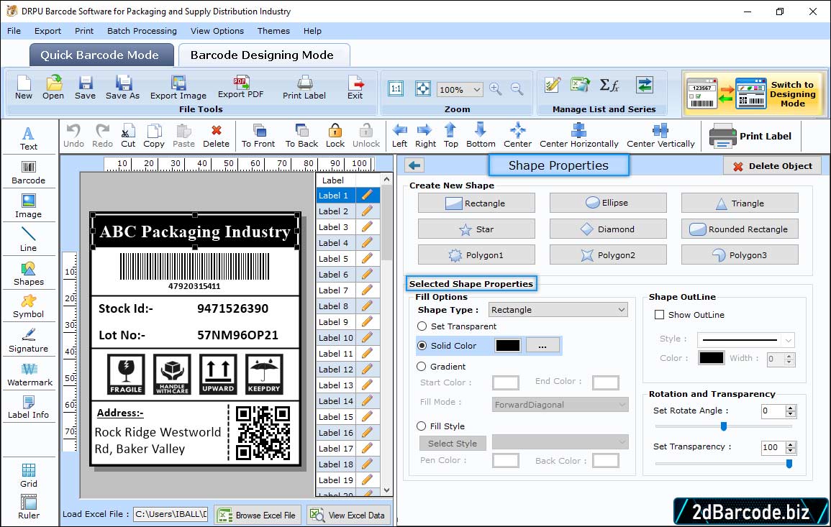
Task: Export the label as PDF
Action: 240,88
